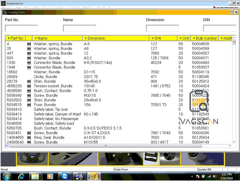Select Safety label, Safety load row
The width and height of the screenshot is (240, 181).
click(118, 124)
